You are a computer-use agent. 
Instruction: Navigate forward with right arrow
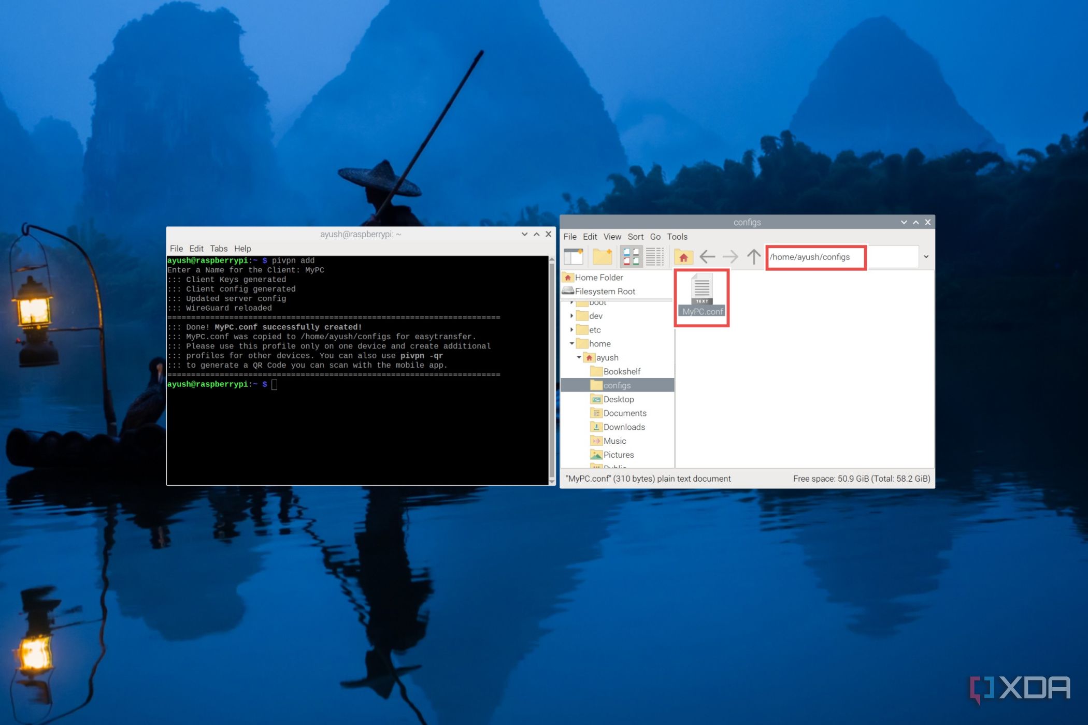click(731, 256)
